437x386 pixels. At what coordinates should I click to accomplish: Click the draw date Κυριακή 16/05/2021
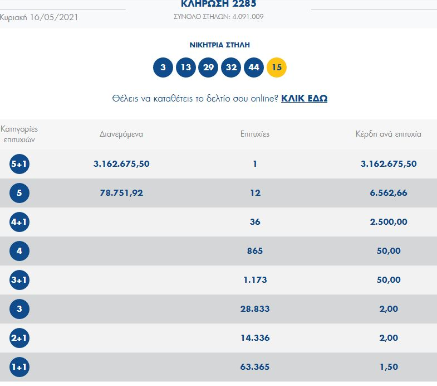coord(39,17)
